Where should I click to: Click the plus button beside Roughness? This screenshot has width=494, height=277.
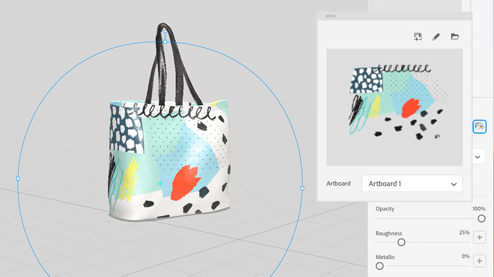pos(480,238)
